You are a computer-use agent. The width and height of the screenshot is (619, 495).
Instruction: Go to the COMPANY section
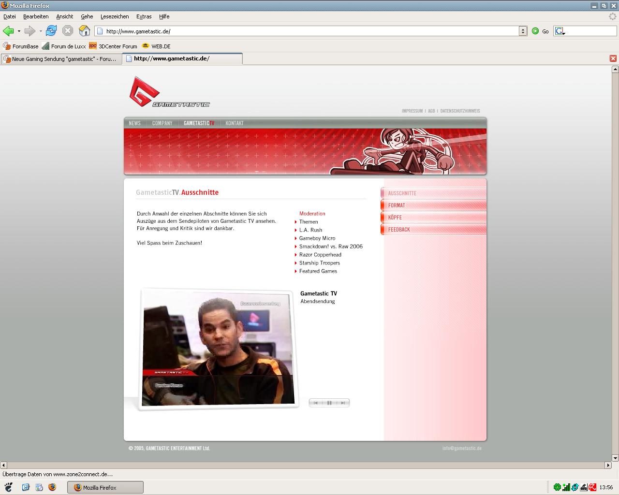point(162,123)
